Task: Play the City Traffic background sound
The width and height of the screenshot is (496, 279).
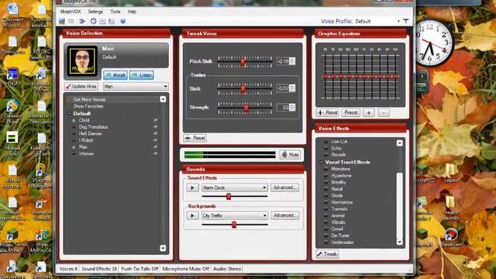Action: coord(192,215)
